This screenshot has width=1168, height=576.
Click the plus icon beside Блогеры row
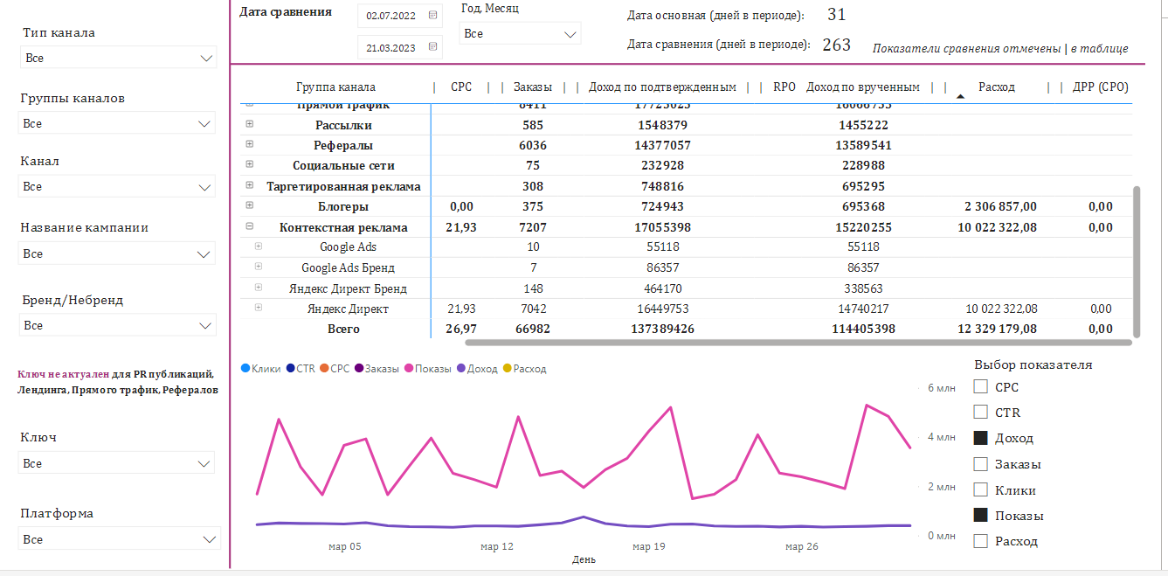[x=249, y=205]
